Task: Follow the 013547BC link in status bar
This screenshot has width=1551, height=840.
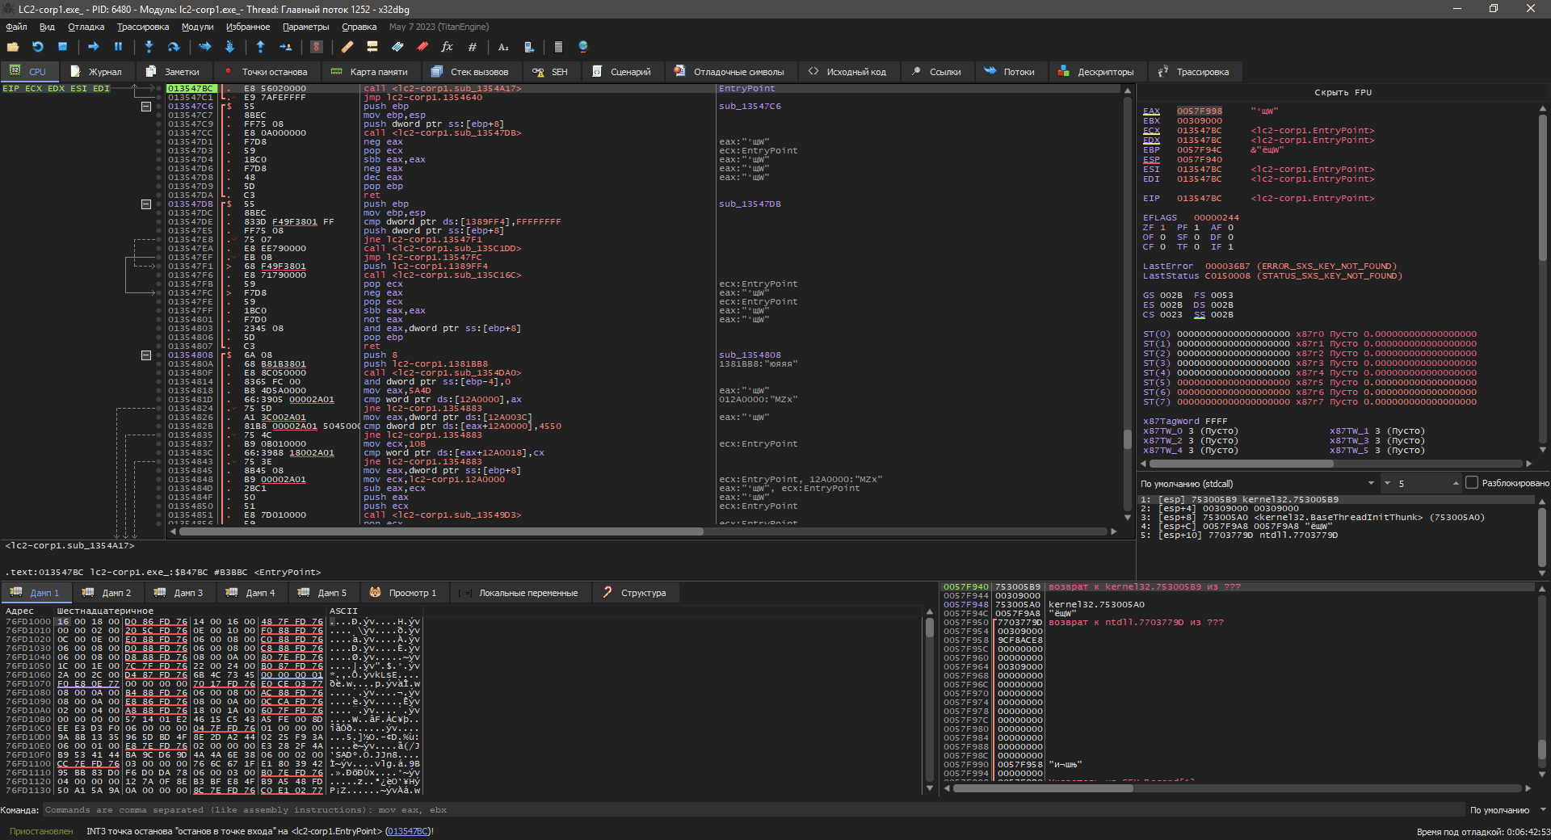Action: click(x=408, y=831)
